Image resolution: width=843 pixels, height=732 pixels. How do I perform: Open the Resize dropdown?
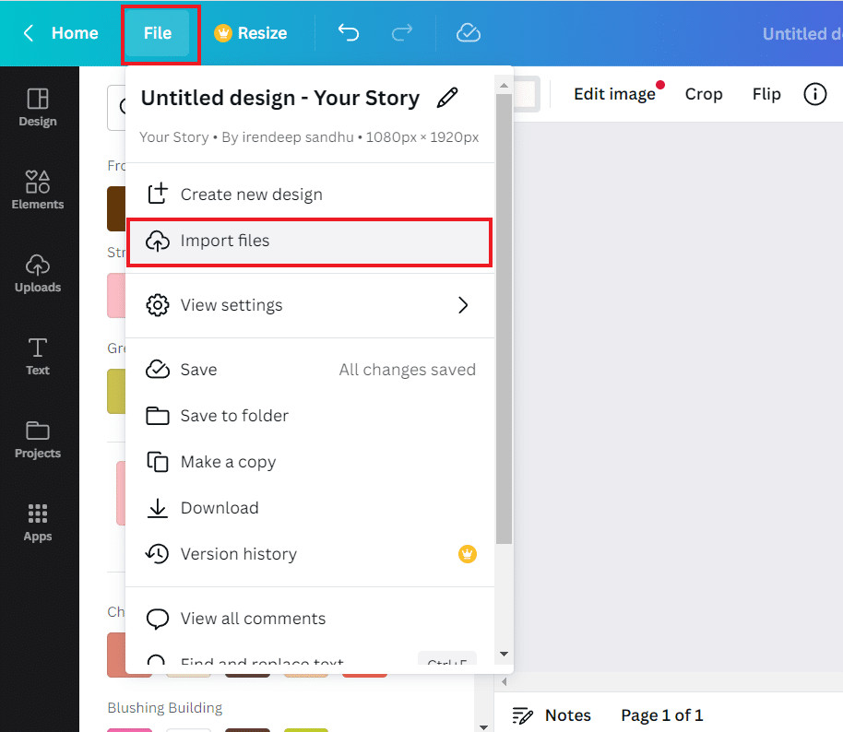point(250,32)
